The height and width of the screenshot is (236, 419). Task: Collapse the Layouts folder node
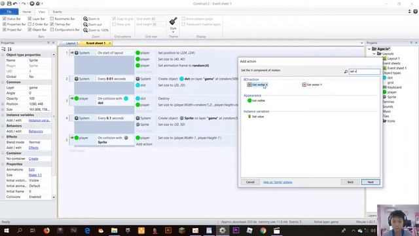coord(374,54)
